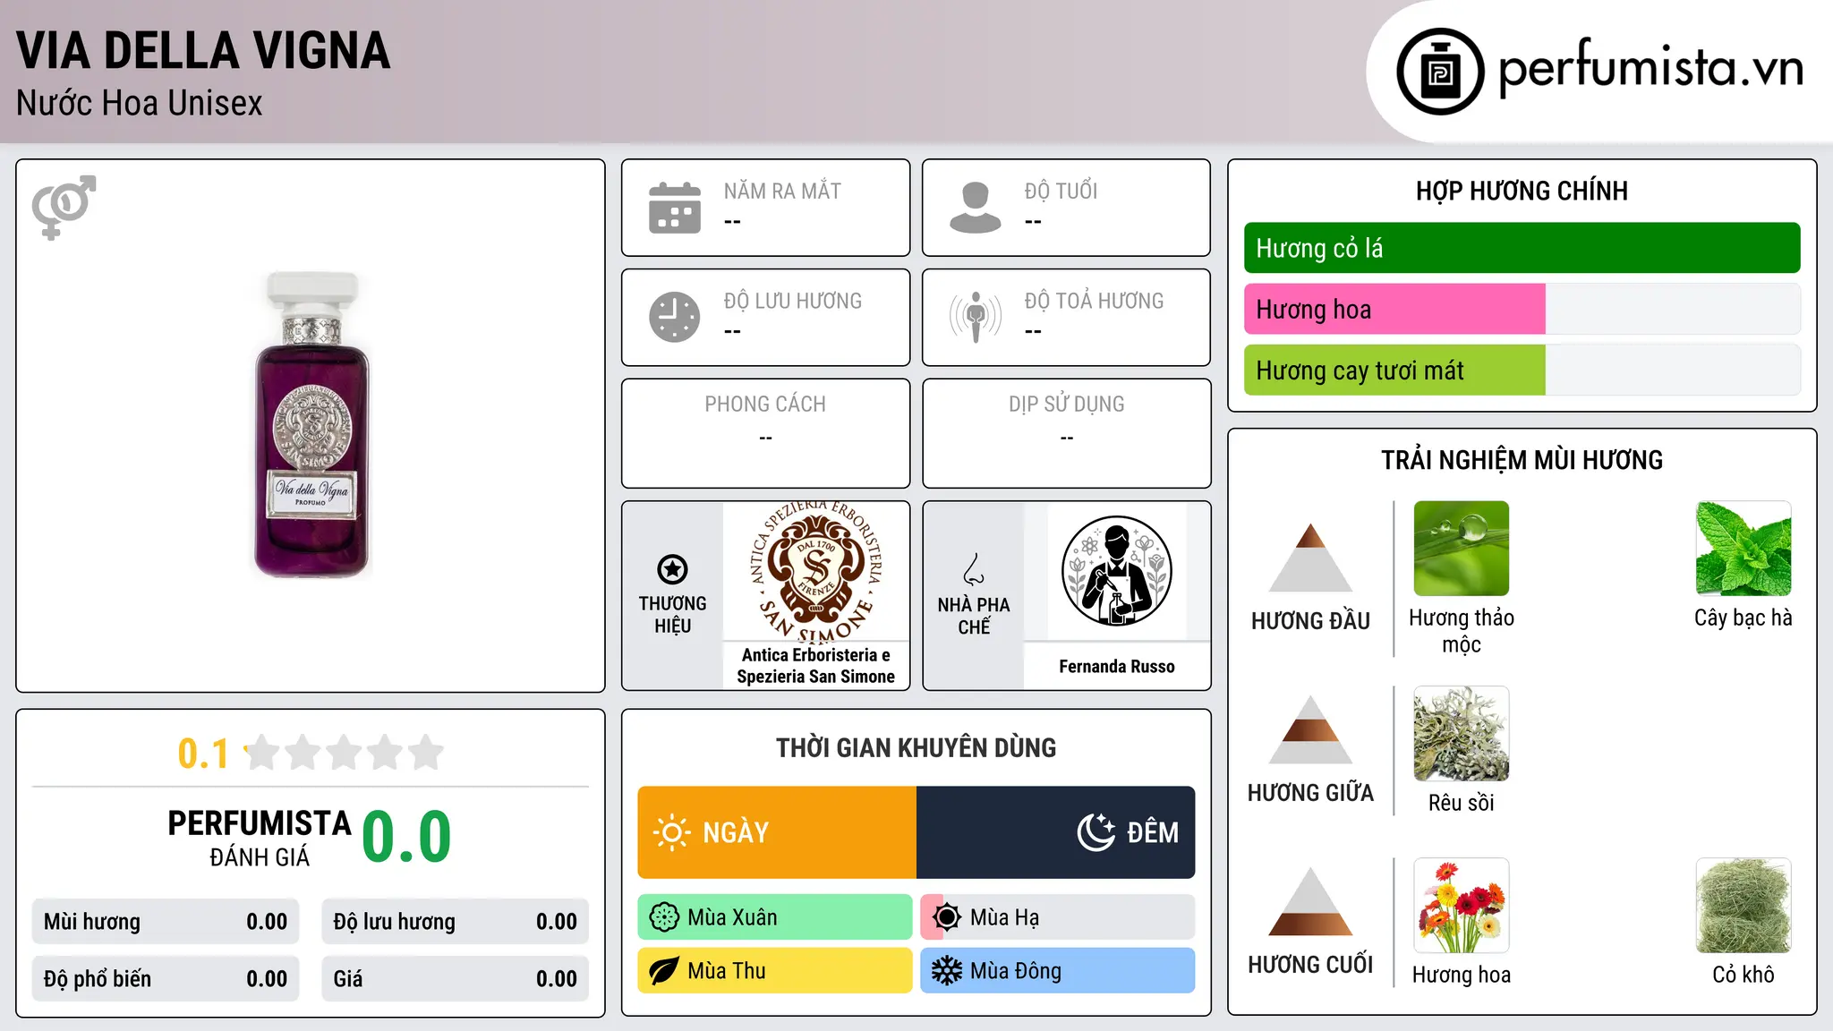Image resolution: width=1833 pixels, height=1031 pixels.
Task: Click the Trải nghiệm mùi hương heading
Action: tap(1522, 460)
